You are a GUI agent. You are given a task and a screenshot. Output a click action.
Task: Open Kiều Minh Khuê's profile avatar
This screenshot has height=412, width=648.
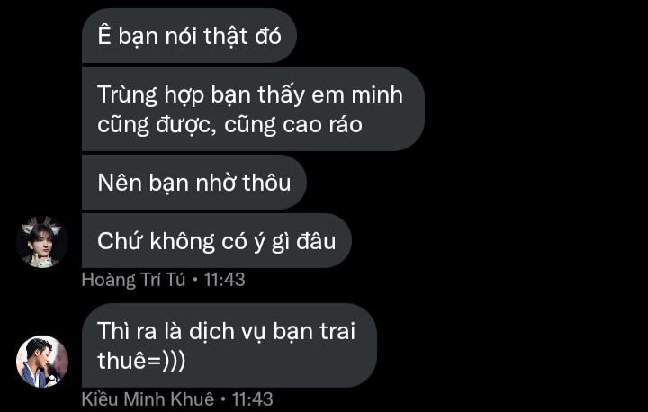pos(42,362)
